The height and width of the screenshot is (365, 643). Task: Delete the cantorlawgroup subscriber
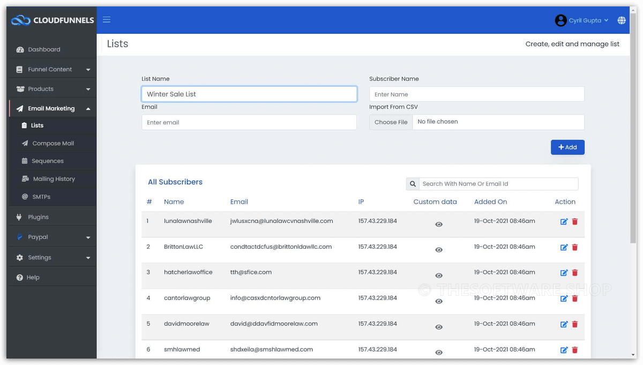pos(575,299)
